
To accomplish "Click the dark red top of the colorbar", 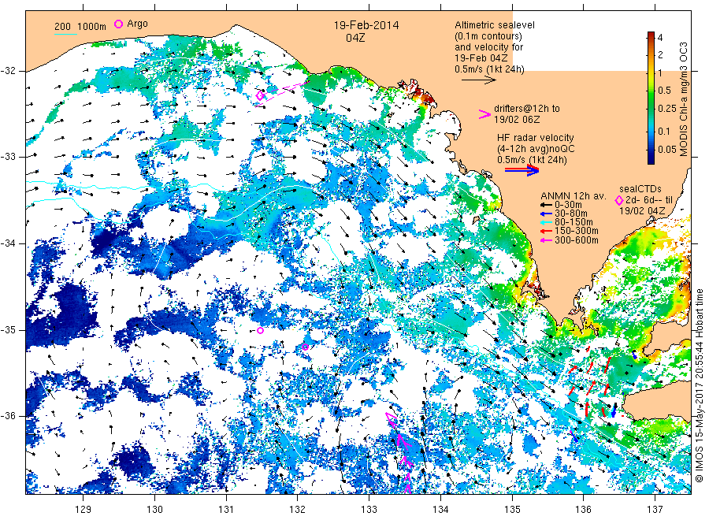I will click(651, 35).
